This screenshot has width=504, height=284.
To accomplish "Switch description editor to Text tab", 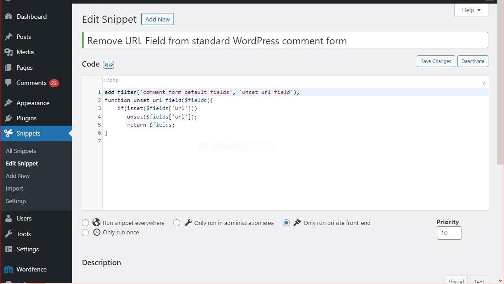I will 479,280.
